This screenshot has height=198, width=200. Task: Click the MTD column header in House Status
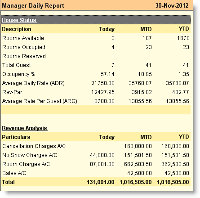[x=146, y=29]
